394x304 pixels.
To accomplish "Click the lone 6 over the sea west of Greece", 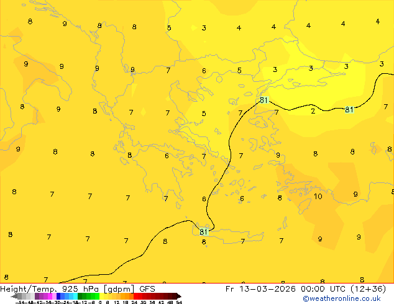I will point(55,152).
